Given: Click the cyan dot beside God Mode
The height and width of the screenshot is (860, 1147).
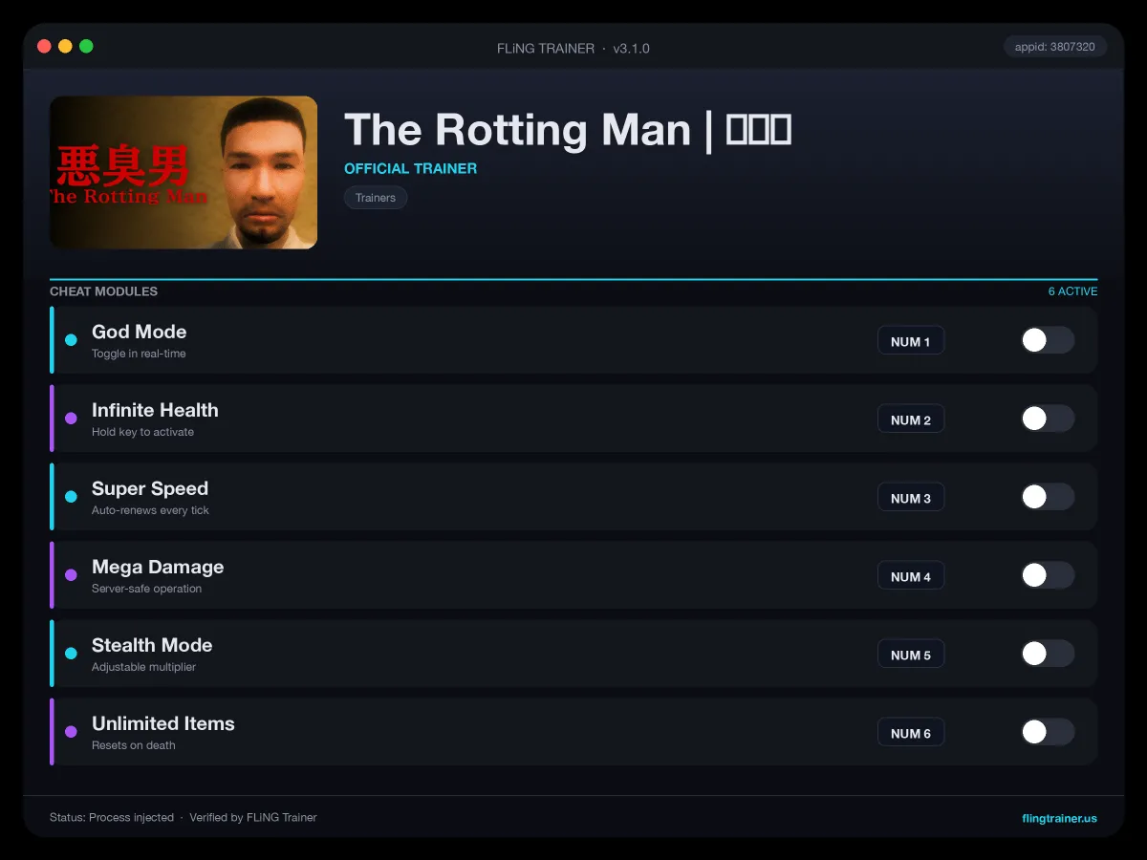Looking at the screenshot, I should click(71, 340).
